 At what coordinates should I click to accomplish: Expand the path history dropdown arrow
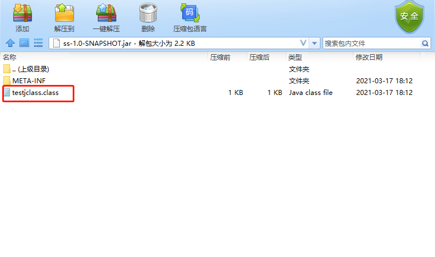coord(314,43)
